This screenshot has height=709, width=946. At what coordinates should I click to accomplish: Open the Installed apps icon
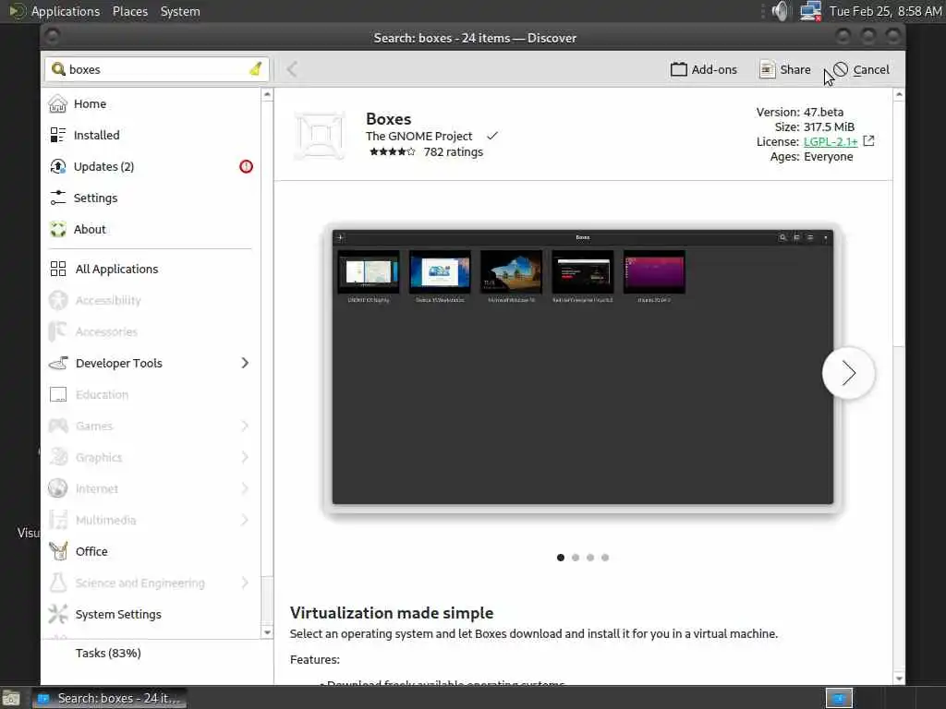click(x=58, y=135)
